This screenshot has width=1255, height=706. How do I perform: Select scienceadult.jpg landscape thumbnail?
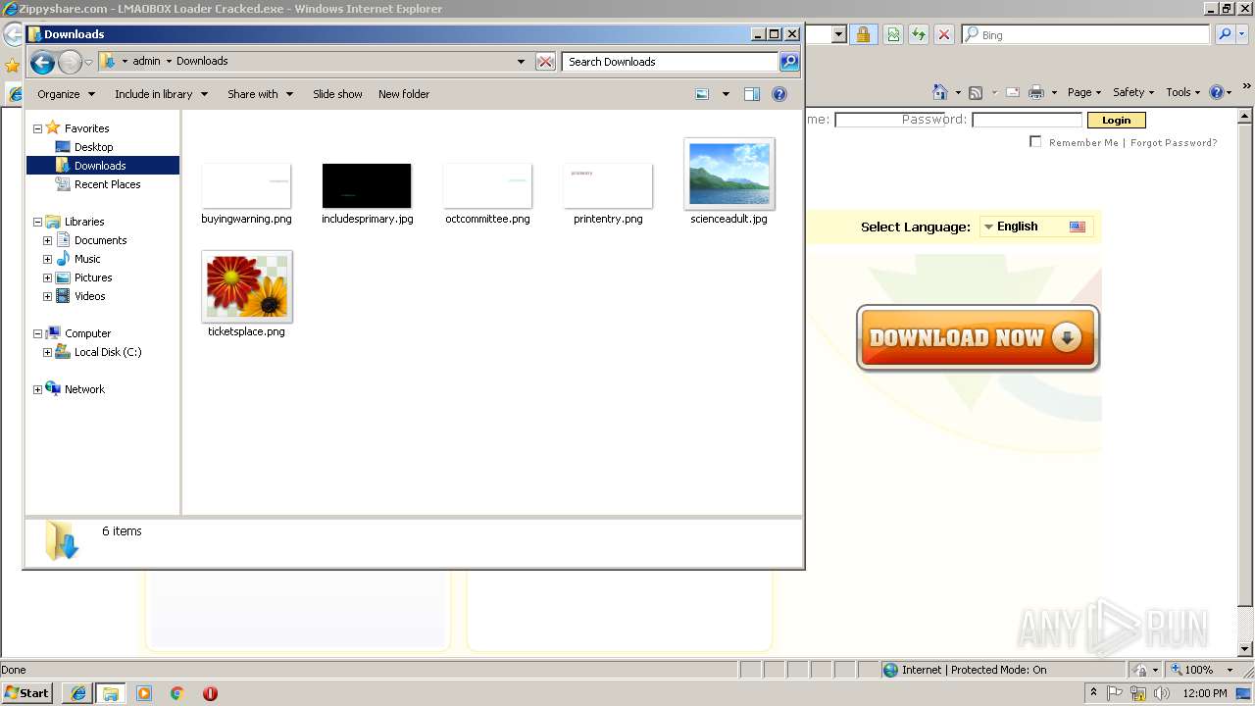point(729,174)
